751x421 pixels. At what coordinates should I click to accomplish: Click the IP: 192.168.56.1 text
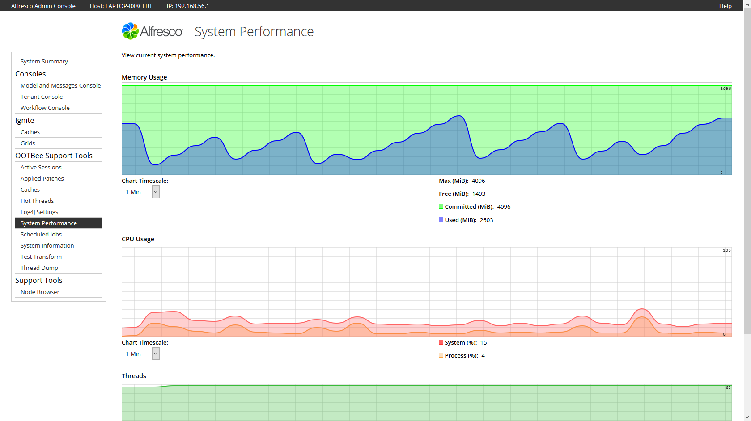(x=188, y=6)
